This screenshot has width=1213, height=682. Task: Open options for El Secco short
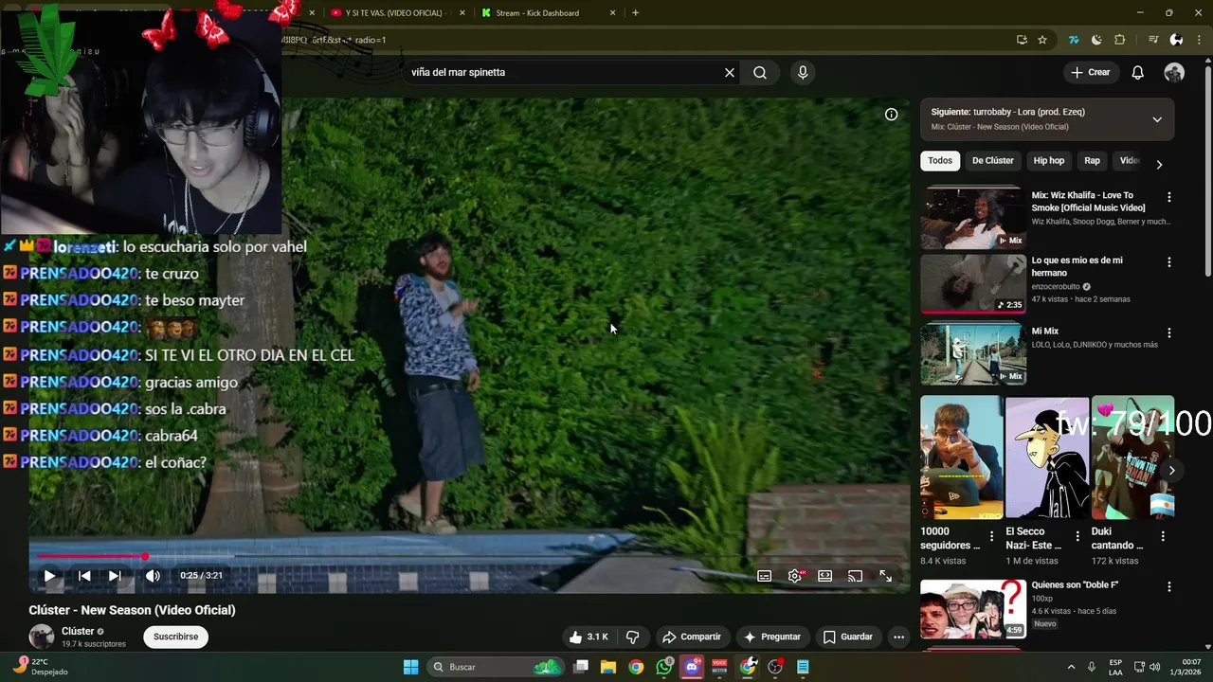pyautogui.click(x=1077, y=536)
